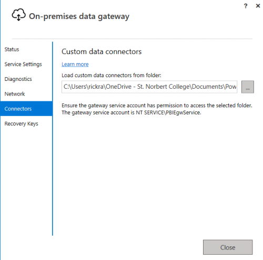This screenshot has height=260, width=263.
Task: Close the window with the X icon
Action: [258, 6]
